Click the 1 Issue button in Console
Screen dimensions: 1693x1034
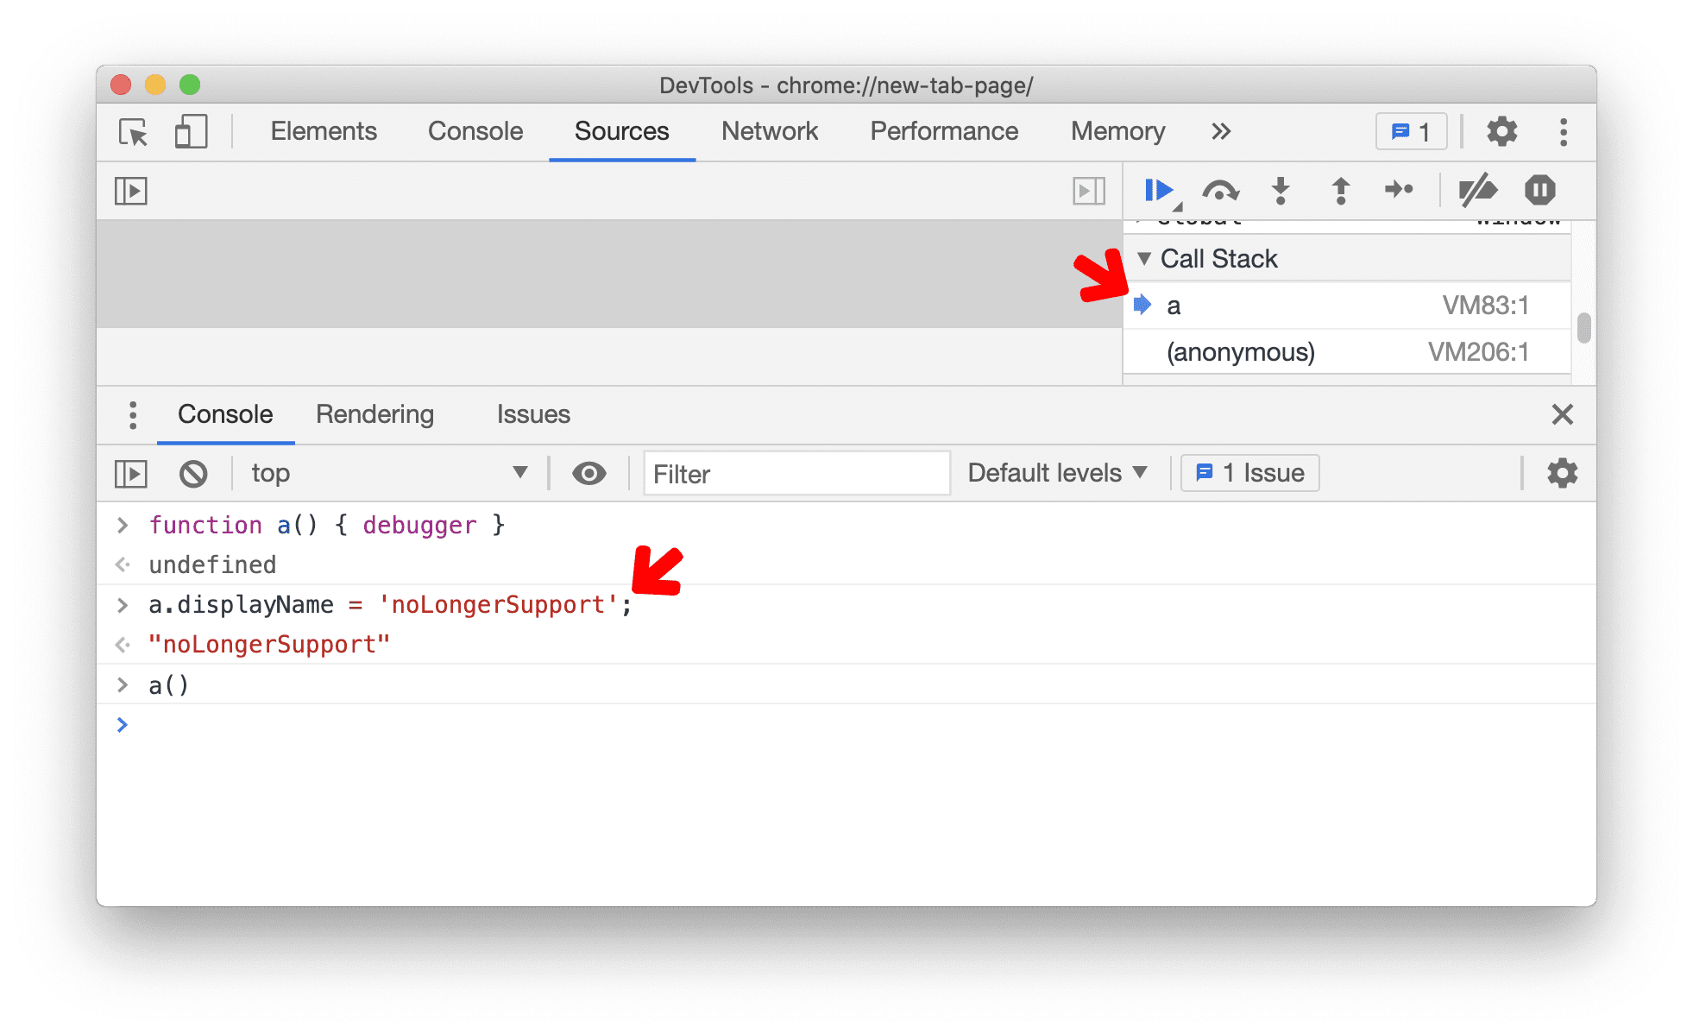tap(1243, 471)
